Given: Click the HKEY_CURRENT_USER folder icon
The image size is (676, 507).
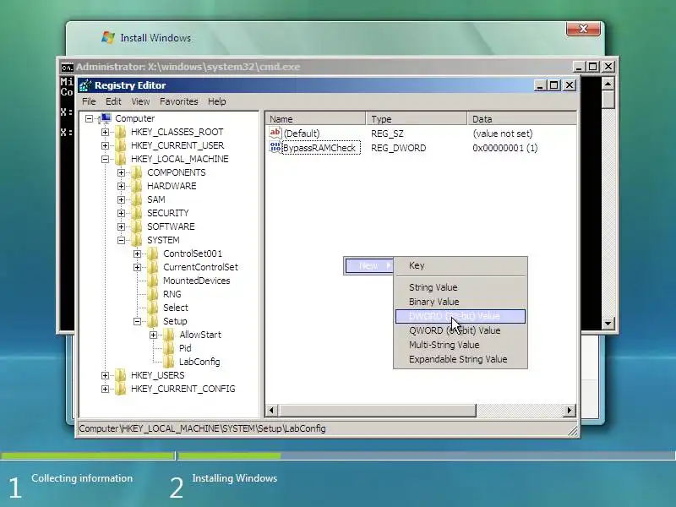Looking at the screenshot, I should [121, 145].
